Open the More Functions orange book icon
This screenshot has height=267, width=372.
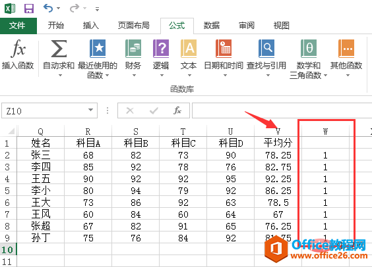346,49
